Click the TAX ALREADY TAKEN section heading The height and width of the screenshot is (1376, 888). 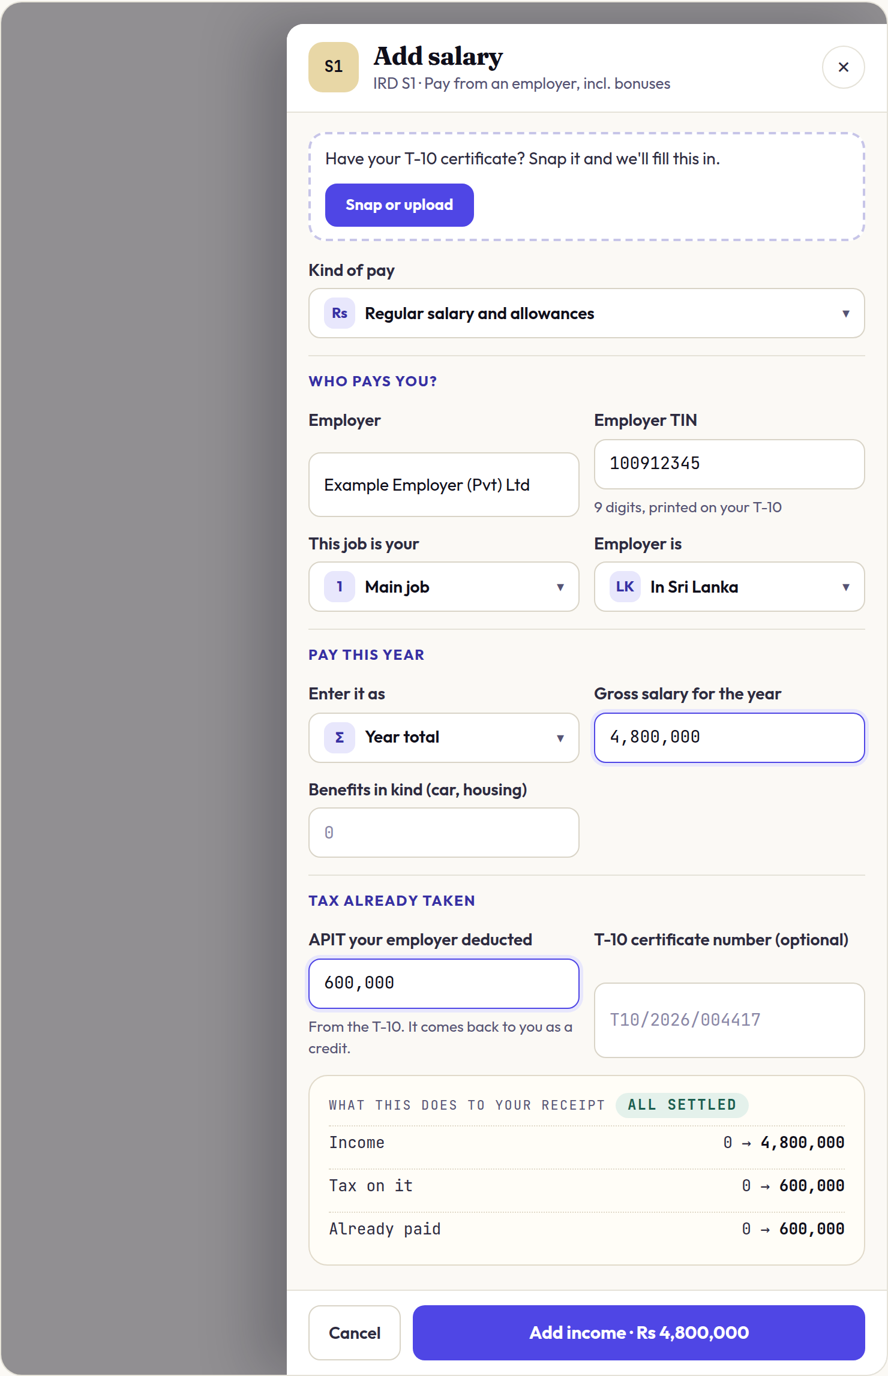pyautogui.click(x=392, y=901)
